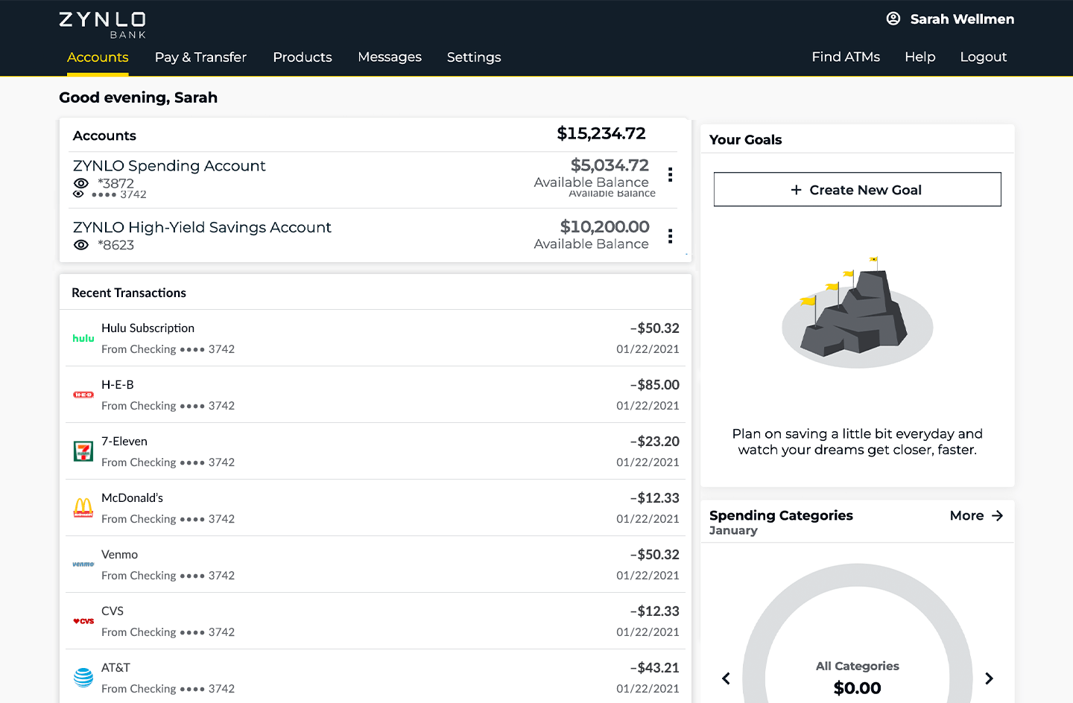The height and width of the screenshot is (703, 1073).
Task: Click the H-E-B merchant logo
Action: tap(83, 394)
